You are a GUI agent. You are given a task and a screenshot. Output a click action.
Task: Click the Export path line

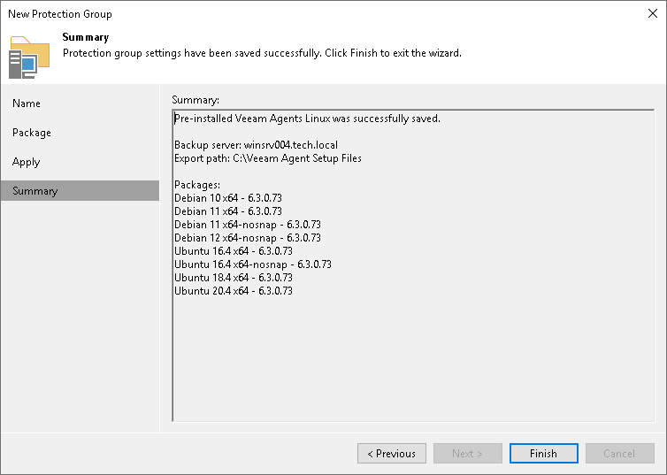pos(268,158)
